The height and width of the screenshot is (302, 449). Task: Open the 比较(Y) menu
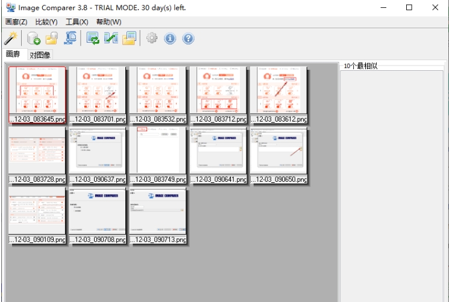tap(46, 22)
